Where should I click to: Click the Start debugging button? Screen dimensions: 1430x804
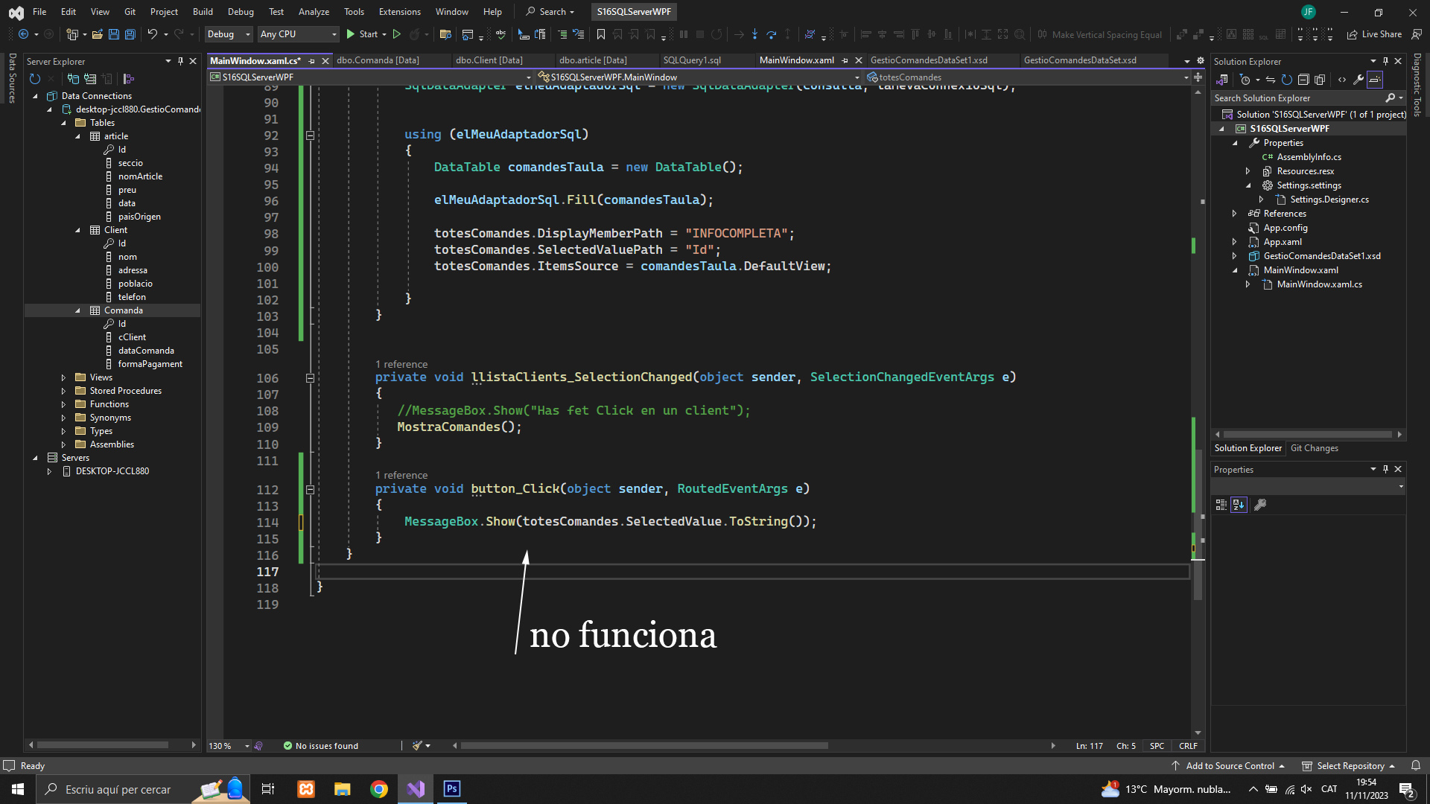coord(362,34)
